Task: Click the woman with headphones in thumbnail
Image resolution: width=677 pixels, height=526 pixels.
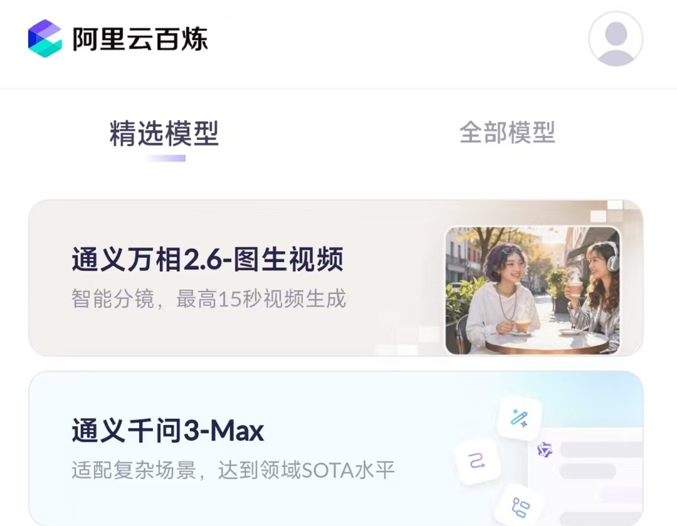Action: coord(596,290)
